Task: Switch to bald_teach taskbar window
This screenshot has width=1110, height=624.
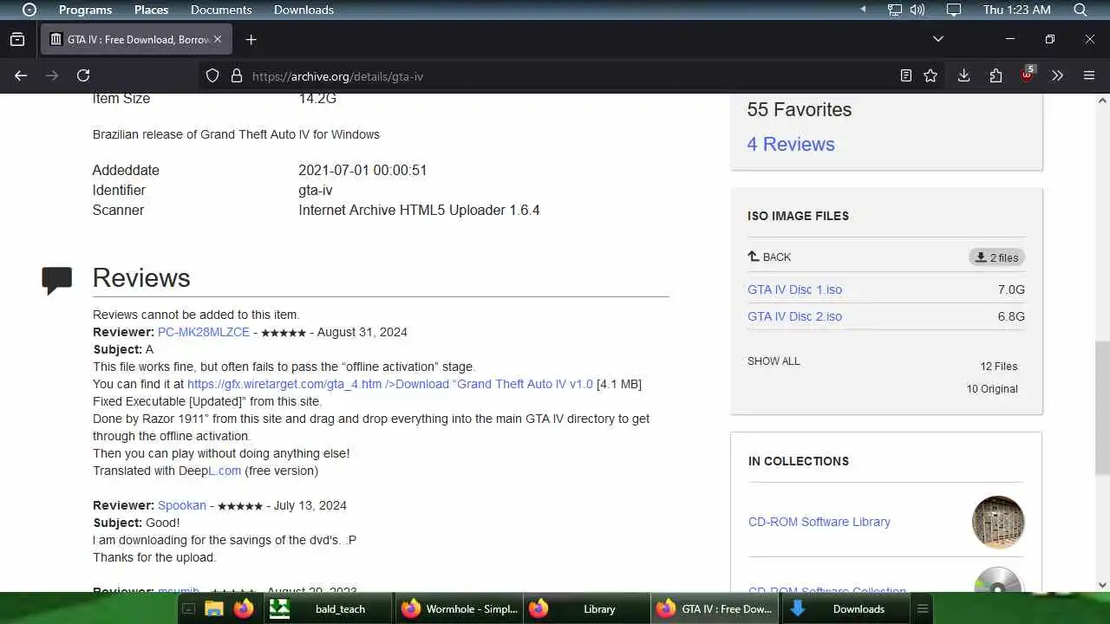Action: 328,608
